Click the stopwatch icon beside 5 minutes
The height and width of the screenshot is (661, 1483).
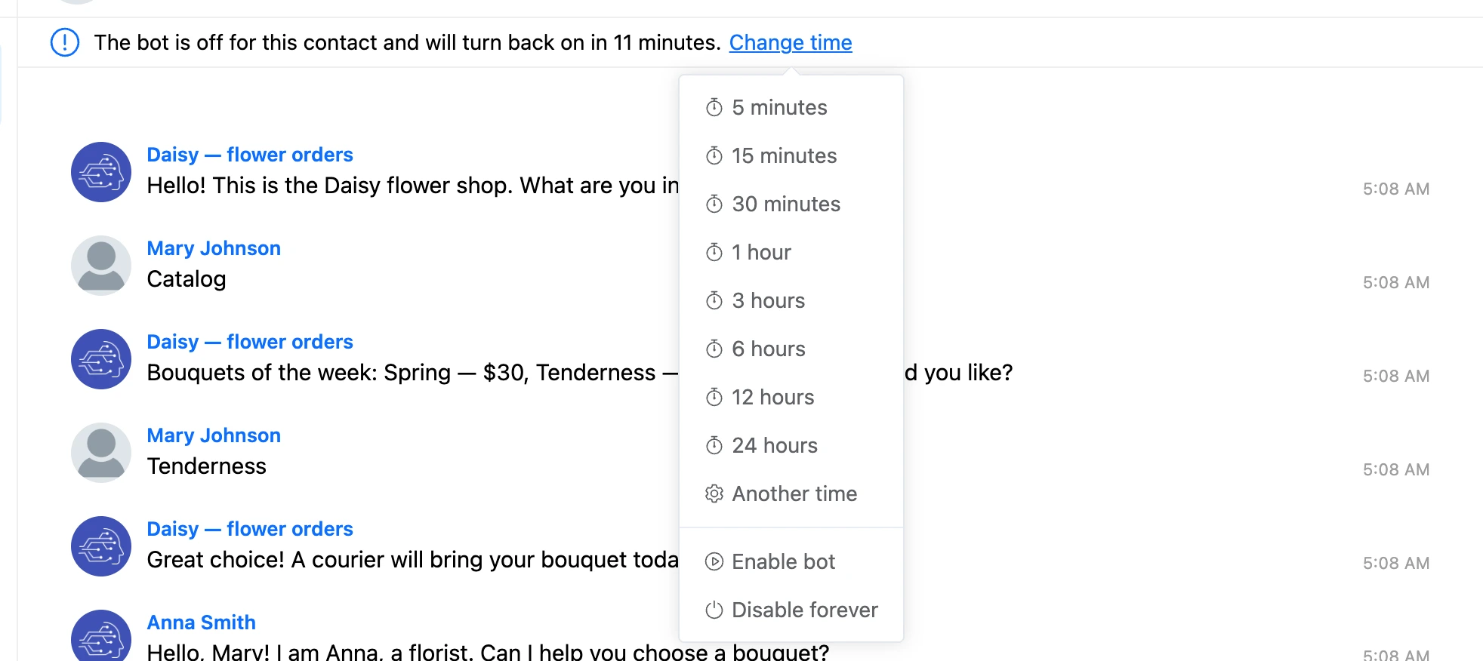click(x=714, y=107)
